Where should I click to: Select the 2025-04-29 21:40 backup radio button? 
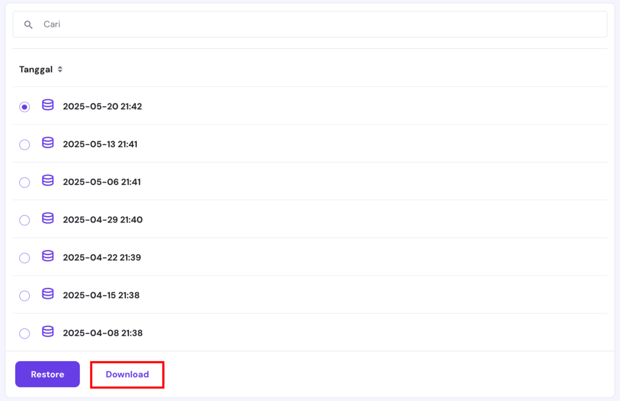[x=24, y=220]
